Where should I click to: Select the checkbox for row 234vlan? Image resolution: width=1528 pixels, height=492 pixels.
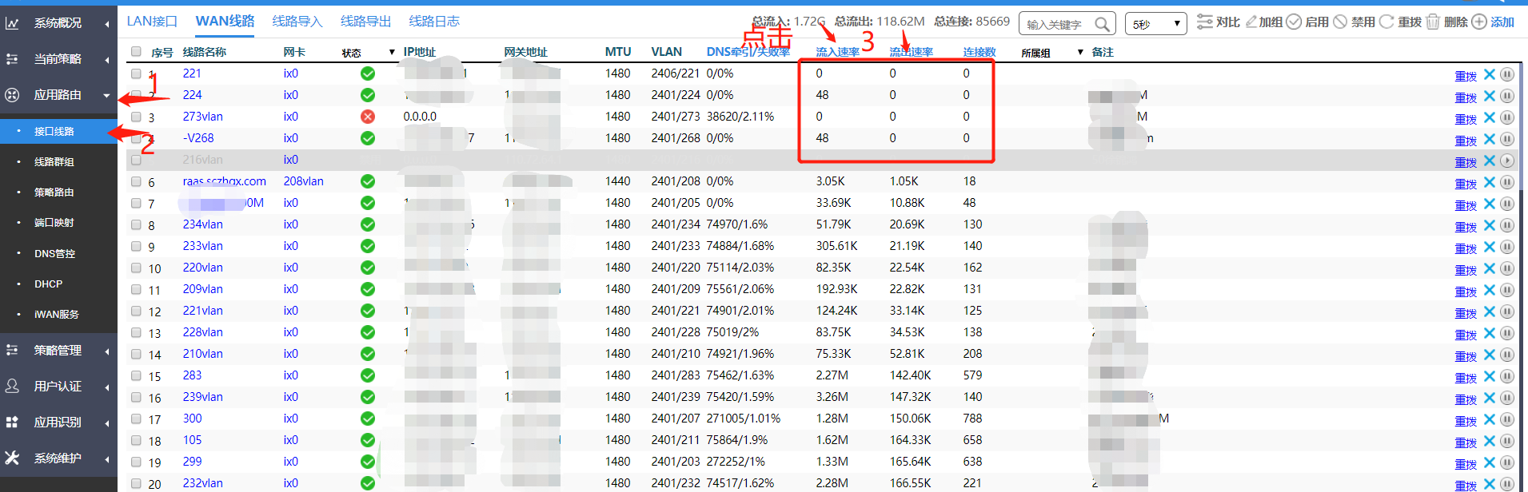click(x=136, y=224)
